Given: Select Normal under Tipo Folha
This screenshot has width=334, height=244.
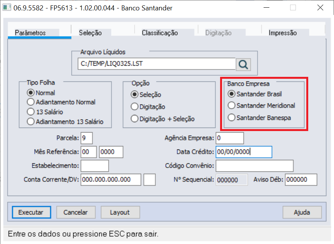Looking at the screenshot, I should (x=30, y=93).
